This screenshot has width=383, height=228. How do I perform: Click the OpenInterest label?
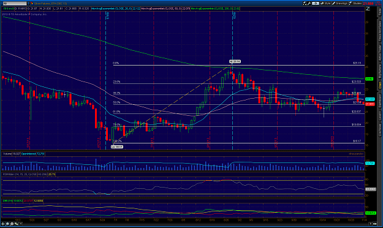[29, 154]
